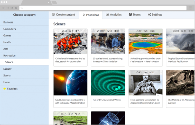Select the Home category
The height and width of the screenshot is (125, 195).
click(x=24, y=82)
